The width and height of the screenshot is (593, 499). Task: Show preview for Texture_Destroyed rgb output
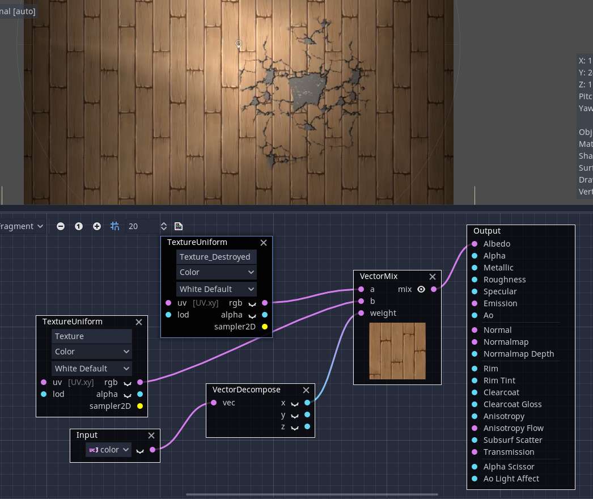click(x=253, y=303)
